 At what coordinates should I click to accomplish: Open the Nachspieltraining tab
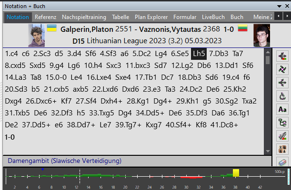(85, 17)
